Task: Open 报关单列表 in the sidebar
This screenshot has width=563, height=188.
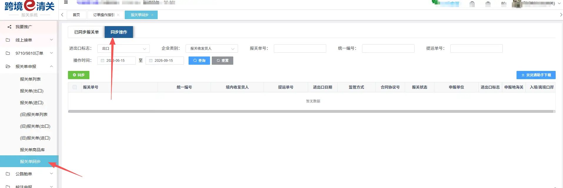Action: pos(30,79)
